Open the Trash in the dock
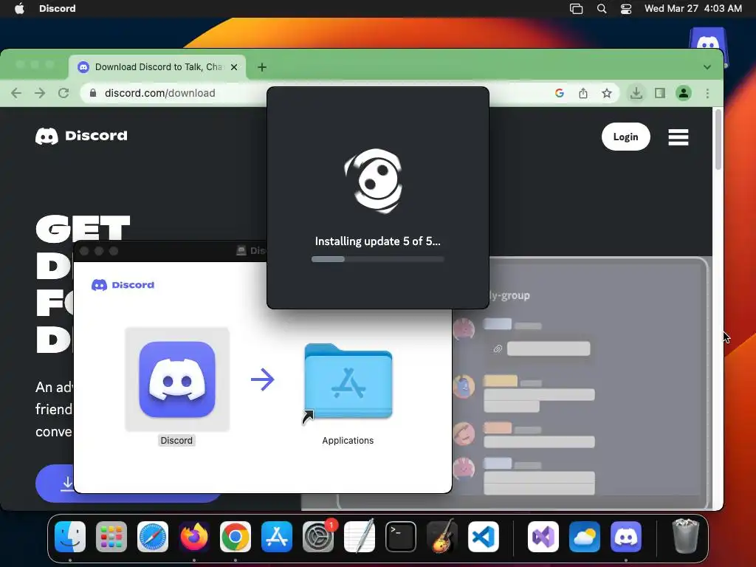This screenshot has height=567, width=756. [x=685, y=537]
